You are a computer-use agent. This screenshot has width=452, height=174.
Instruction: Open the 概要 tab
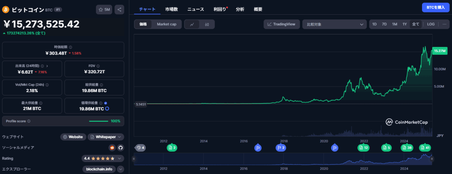258,9
